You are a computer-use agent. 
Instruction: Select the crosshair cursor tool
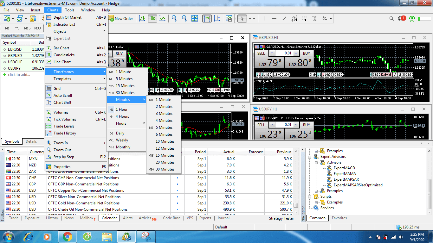point(252,19)
